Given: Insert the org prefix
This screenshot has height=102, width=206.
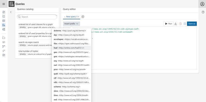Looking at the screenshot, I should click(72, 61).
